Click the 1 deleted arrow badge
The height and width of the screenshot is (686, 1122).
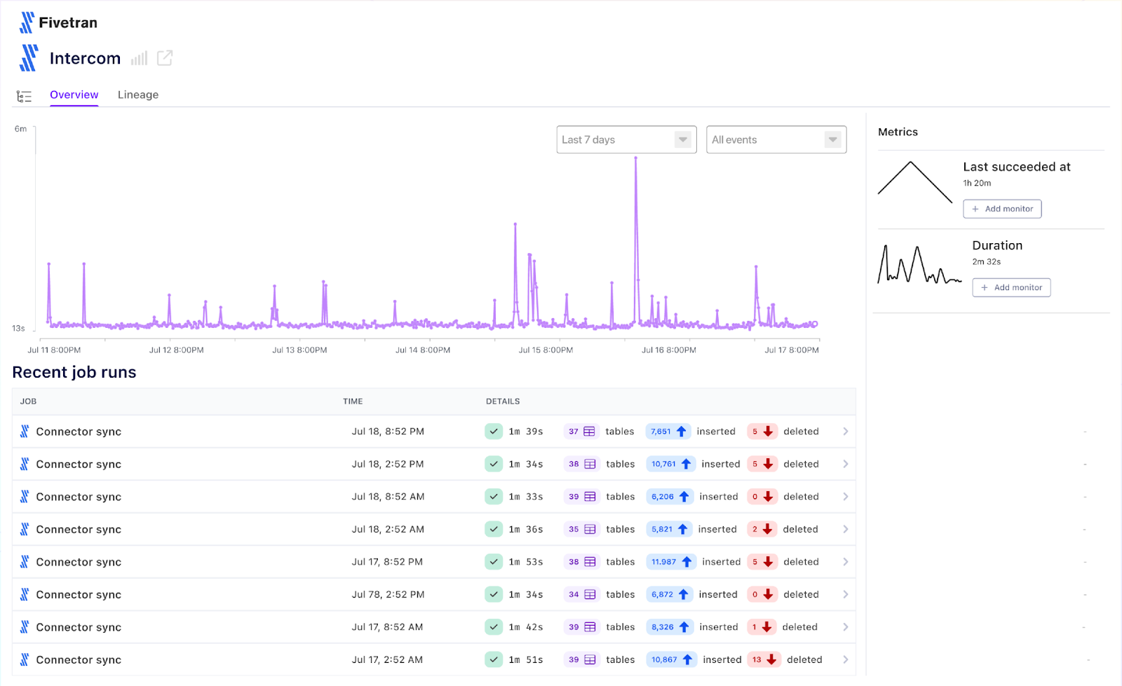point(762,627)
